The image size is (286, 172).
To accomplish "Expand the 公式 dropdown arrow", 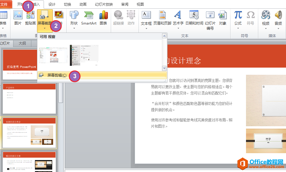I will (x=238, y=28).
